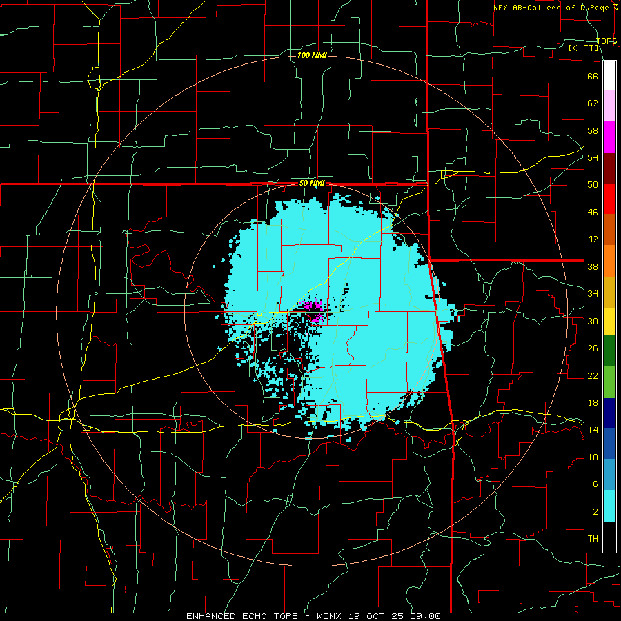Click the '38' legend value
The height and width of the screenshot is (621, 621).
593,266
